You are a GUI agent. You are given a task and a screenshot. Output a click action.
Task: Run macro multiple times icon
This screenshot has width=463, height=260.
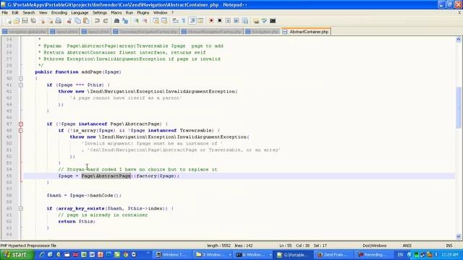pos(237,21)
